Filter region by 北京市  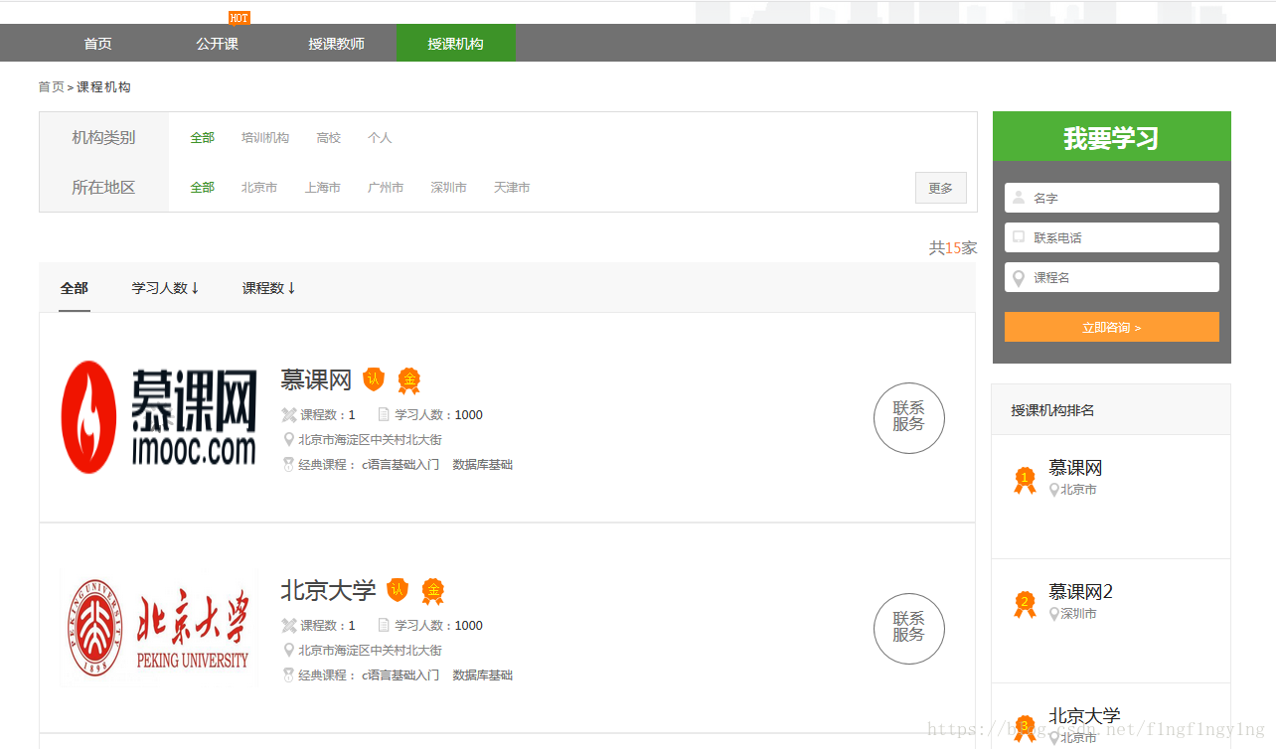point(259,188)
